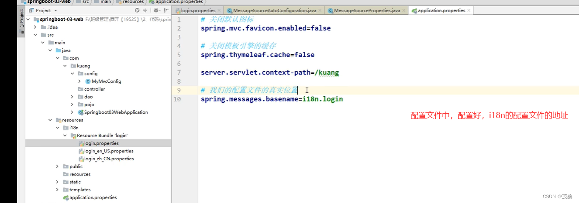This screenshot has width=579, height=203.
Task: Expand the public folder
Action: pos(58,166)
